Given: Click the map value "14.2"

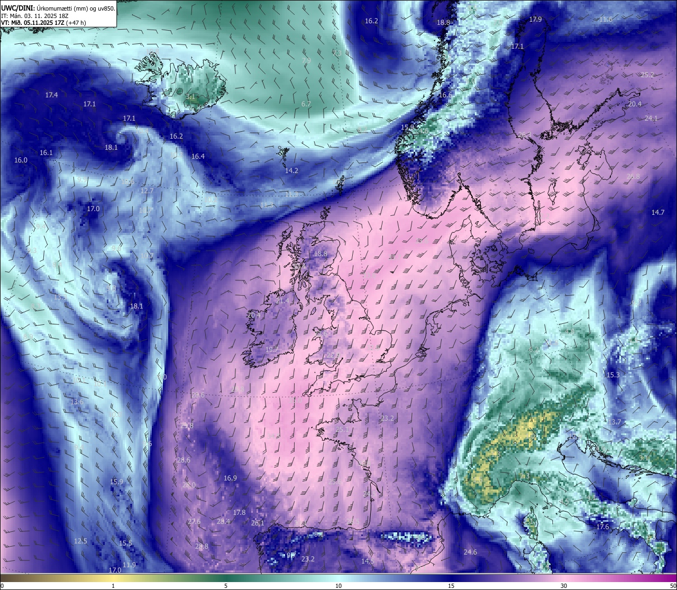Looking at the screenshot, I should (291, 171).
